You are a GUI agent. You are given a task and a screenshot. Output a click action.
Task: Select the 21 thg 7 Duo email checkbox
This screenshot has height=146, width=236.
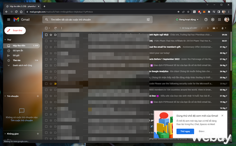click(46, 96)
